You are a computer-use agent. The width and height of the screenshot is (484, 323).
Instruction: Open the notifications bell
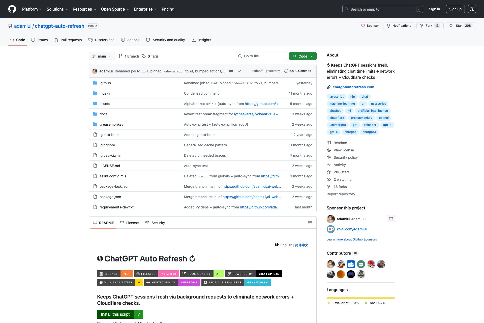[388, 25]
